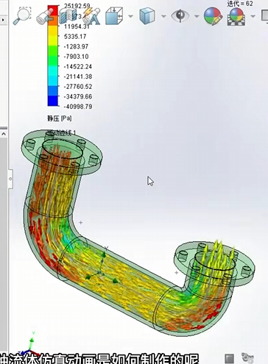Expand the Hide/Show Items dropdown arrow
Screen dimensions: 268x364
(197, 16)
